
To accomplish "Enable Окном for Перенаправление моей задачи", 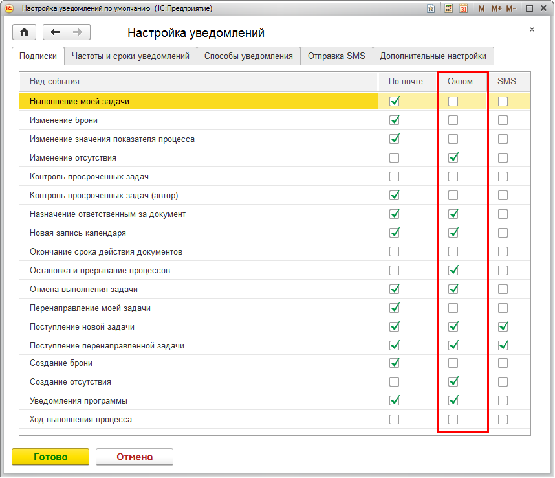I will point(453,308).
